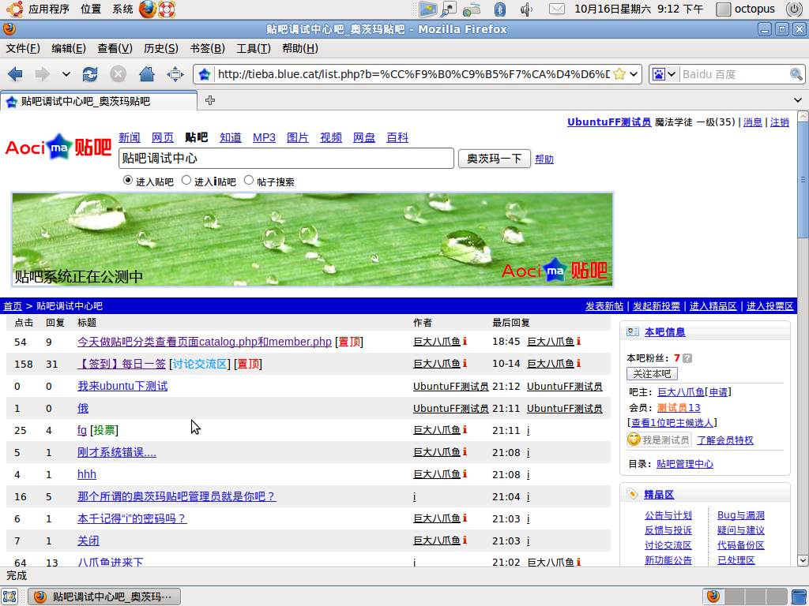The width and height of the screenshot is (809, 606).
Task: Open the volume speaker tray icon
Action: (525, 9)
